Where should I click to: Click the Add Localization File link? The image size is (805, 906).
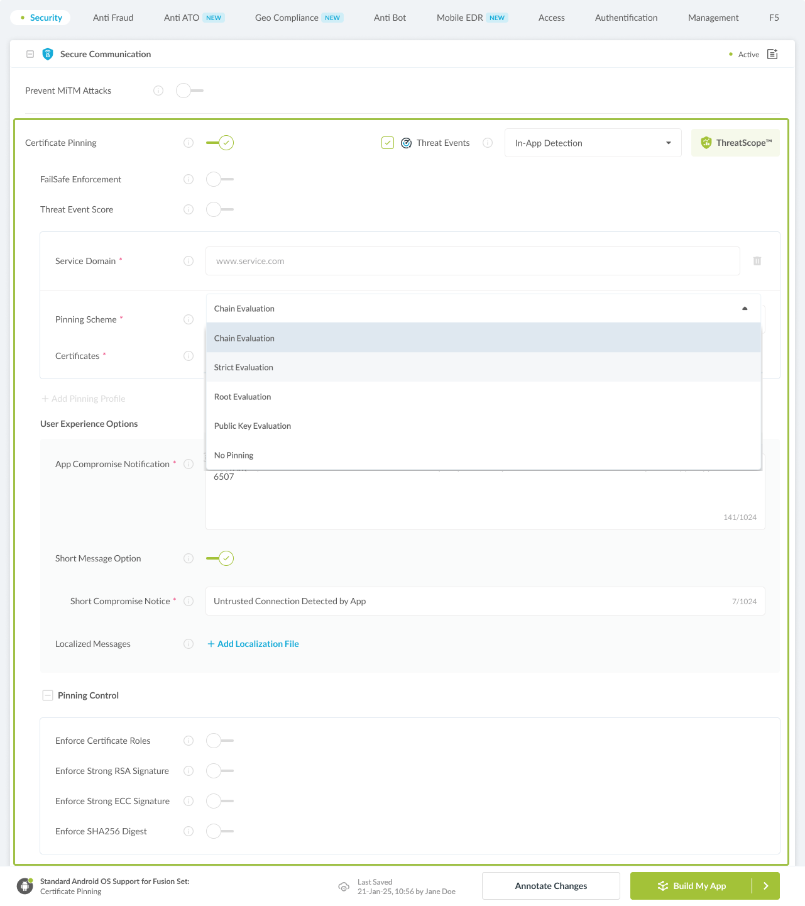point(253,644)
